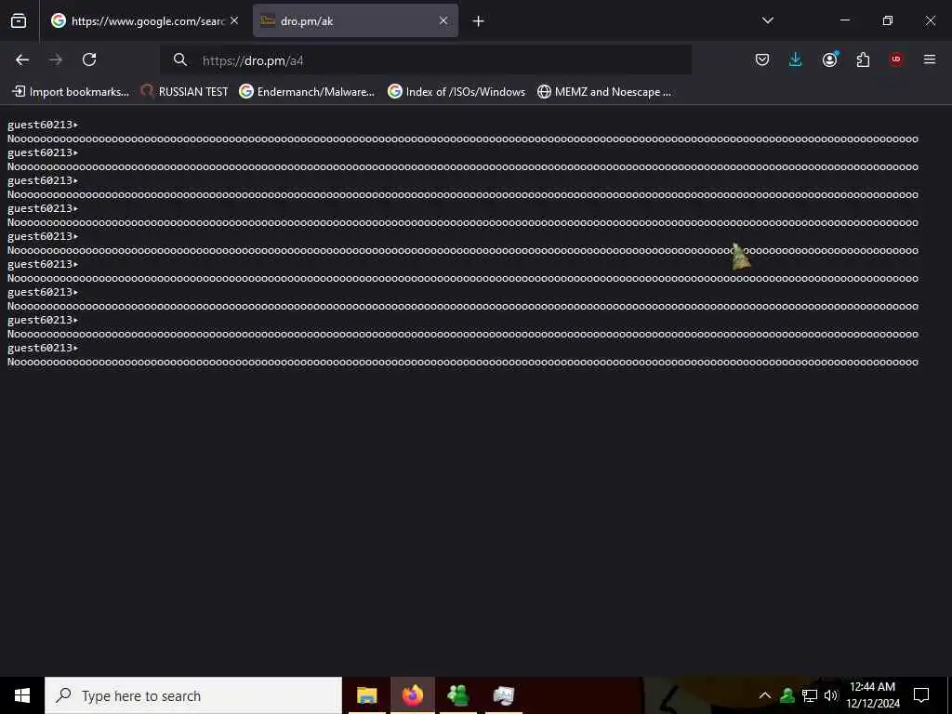The width and height of the screenshot is (952, 714).
Task: Click Import bookmarks... in bookmarks toolbar
Action: point(71,92)
